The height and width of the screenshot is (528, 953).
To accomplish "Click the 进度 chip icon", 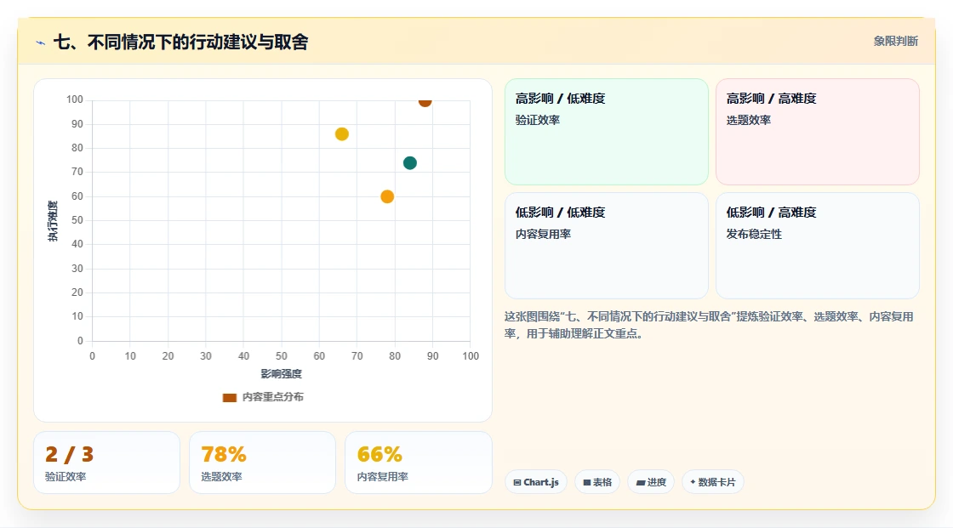I will click(x=641, y=482).
